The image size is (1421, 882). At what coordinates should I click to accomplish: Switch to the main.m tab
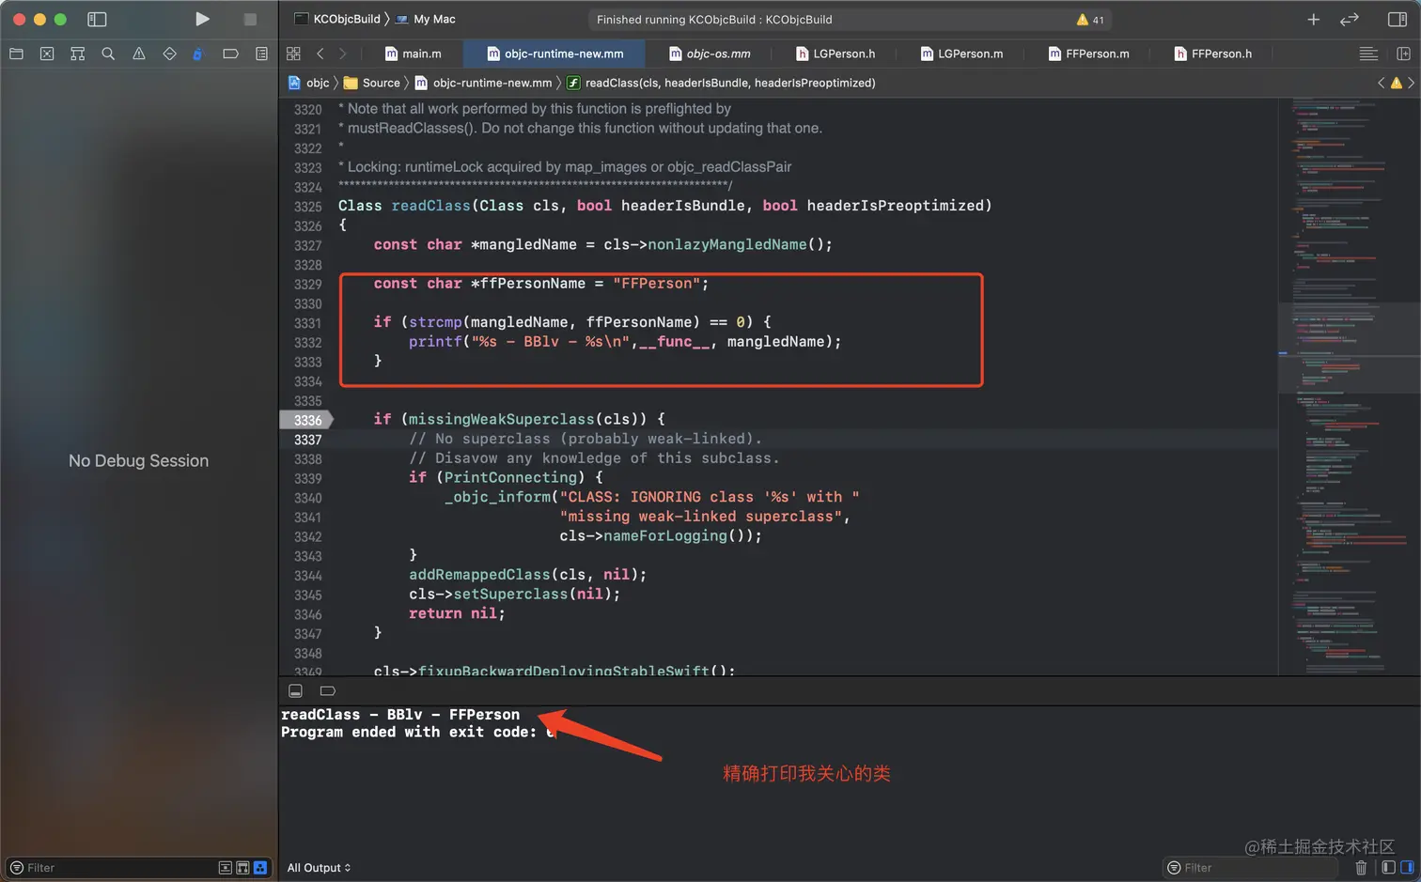coord(413,54)
